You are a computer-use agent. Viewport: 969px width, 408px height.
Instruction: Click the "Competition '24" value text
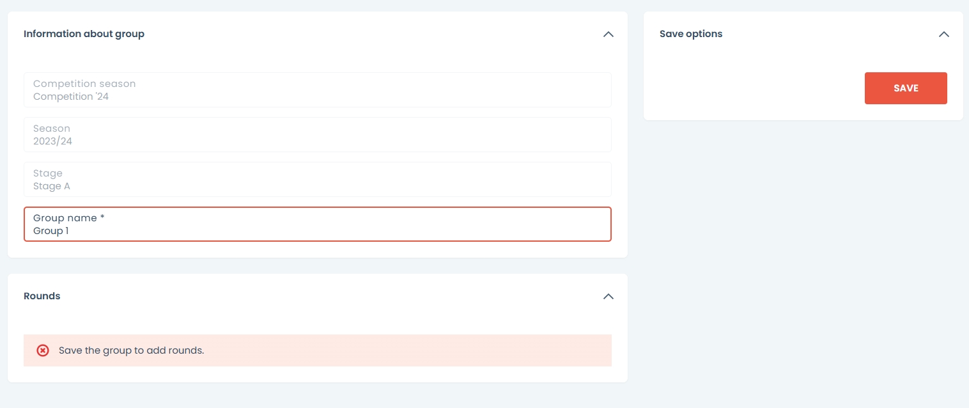point(71,97)
